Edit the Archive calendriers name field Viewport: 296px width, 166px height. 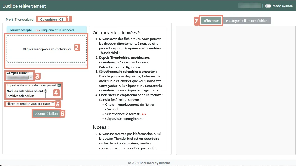26,96
